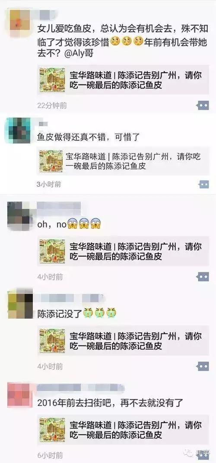
Task: Open shared article link under 鱼皮做得还真不错
Action: [x=123, y=161]
